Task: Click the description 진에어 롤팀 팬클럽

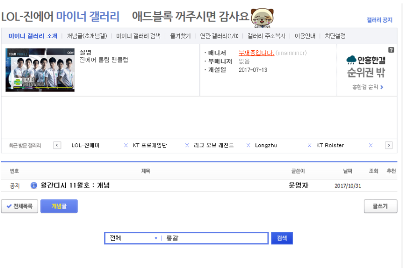Action: pos(104,60)
